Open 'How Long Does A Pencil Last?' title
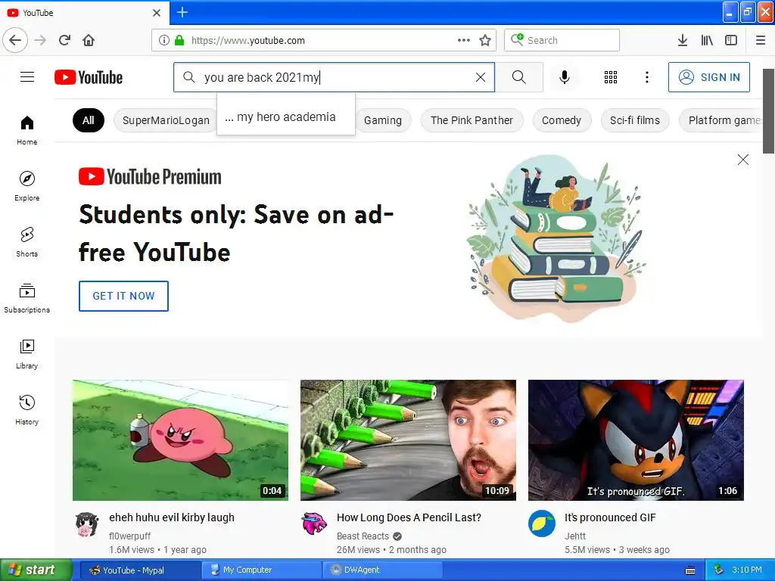The height and width of the screenshot is (581, 775). (x=409, y=517)
